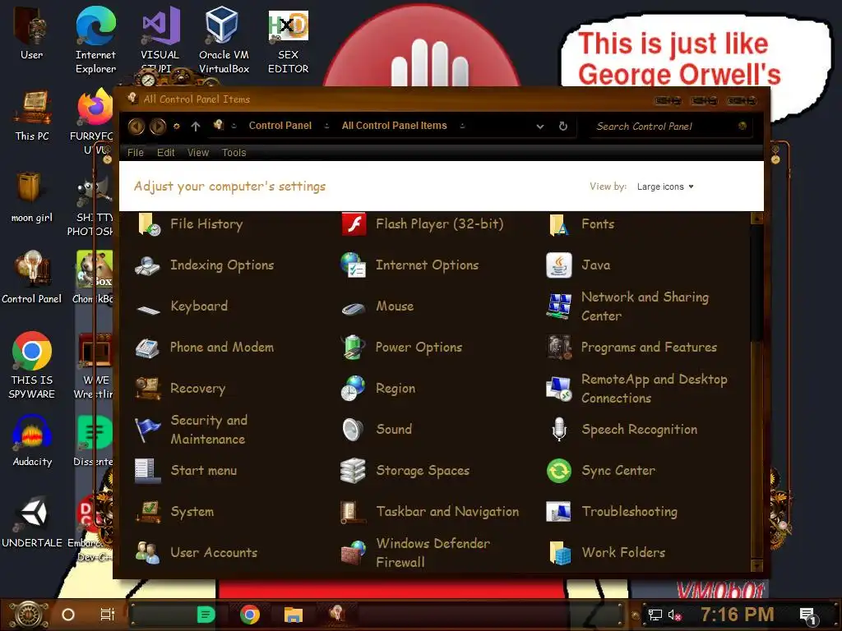Click the muted volume tray icon

pos(674,615)
